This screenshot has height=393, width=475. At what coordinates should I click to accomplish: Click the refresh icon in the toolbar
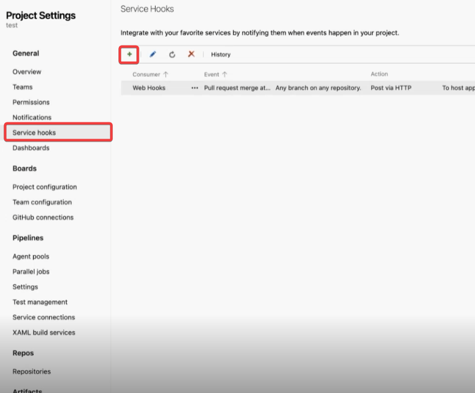pos(172,55)
